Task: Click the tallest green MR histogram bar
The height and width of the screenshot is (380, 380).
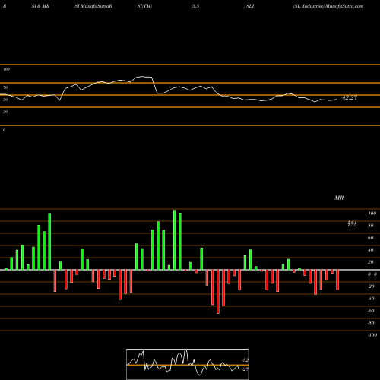Action: [175, 239]
